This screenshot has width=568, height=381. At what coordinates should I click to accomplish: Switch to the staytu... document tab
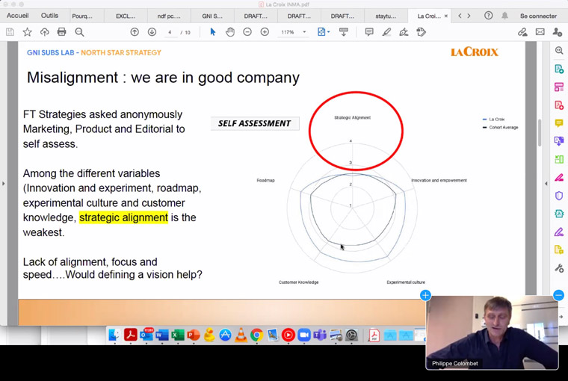(386, 16)
